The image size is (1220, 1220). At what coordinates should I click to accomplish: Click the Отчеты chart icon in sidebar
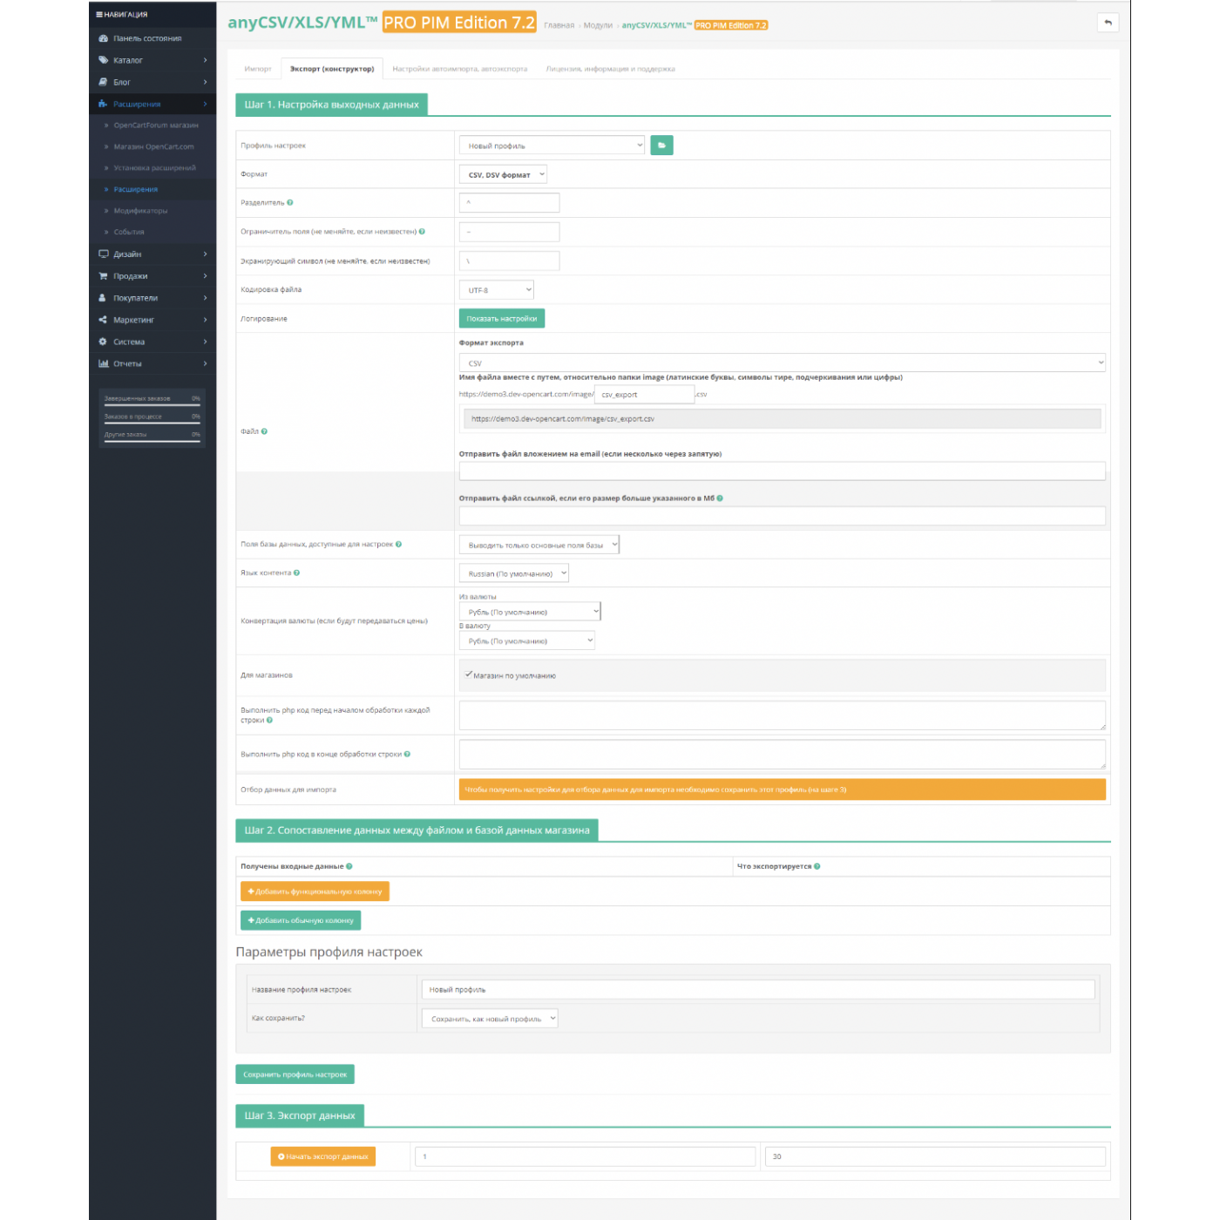tap(103, 363)
